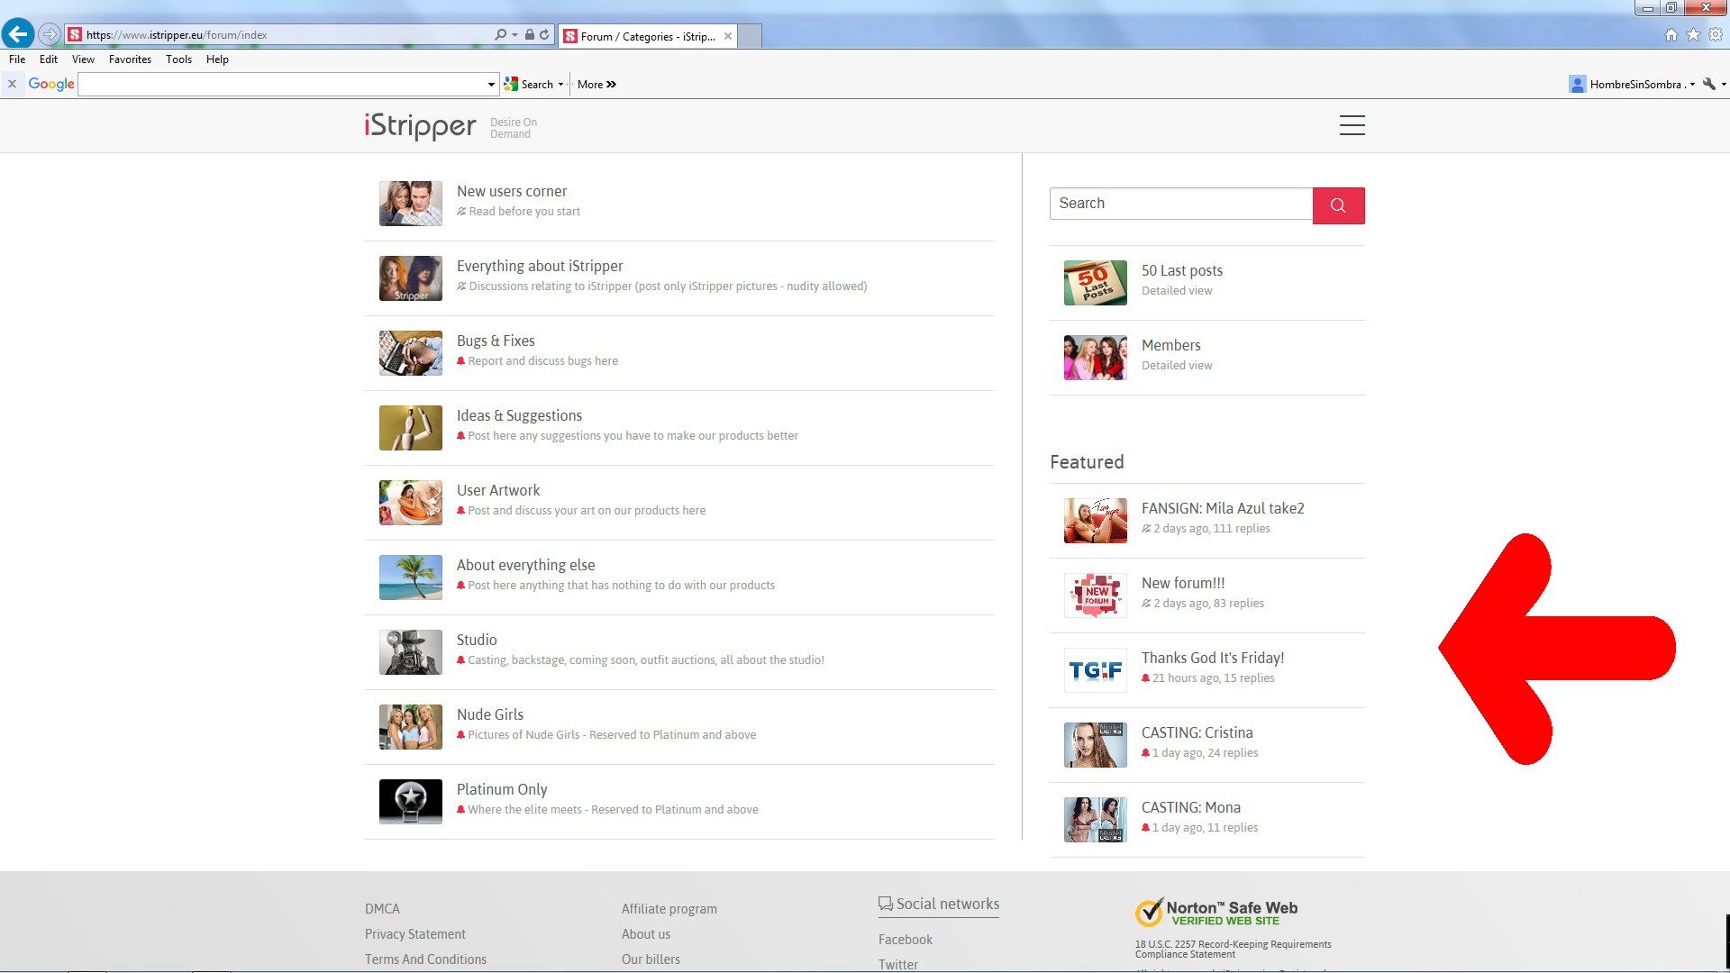Image resolution: width=1730 pixels, height=973 pixels.
Task: Click the red forum search magnifier button
Action: [1338, 205]
